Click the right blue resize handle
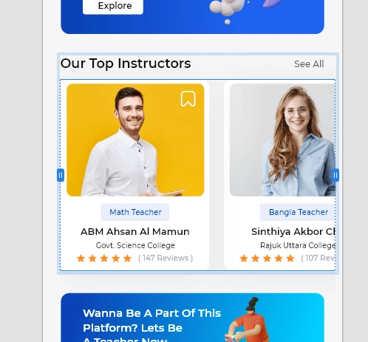Image resolution: width=368 pixels, height=342 pixels. point(335,175)
